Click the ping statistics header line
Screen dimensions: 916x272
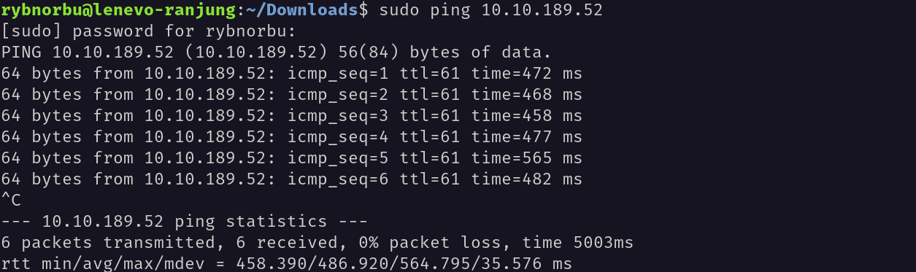pyautogui.click(x=184, y=222)
